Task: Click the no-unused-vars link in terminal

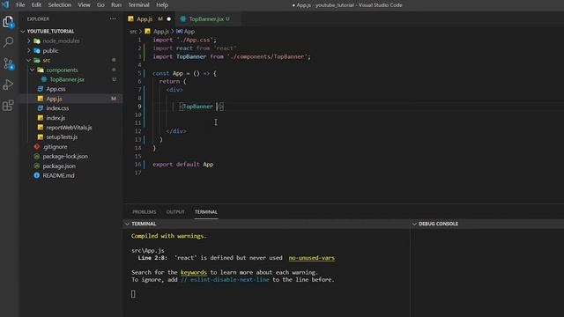Action: [311, 258]
